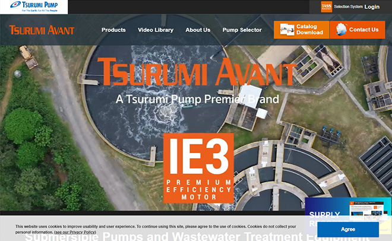Image resolution: width=392 pixels, height=241 pixels.
Task: Click the Supply banner thumbnail
Action: point(348,210)
